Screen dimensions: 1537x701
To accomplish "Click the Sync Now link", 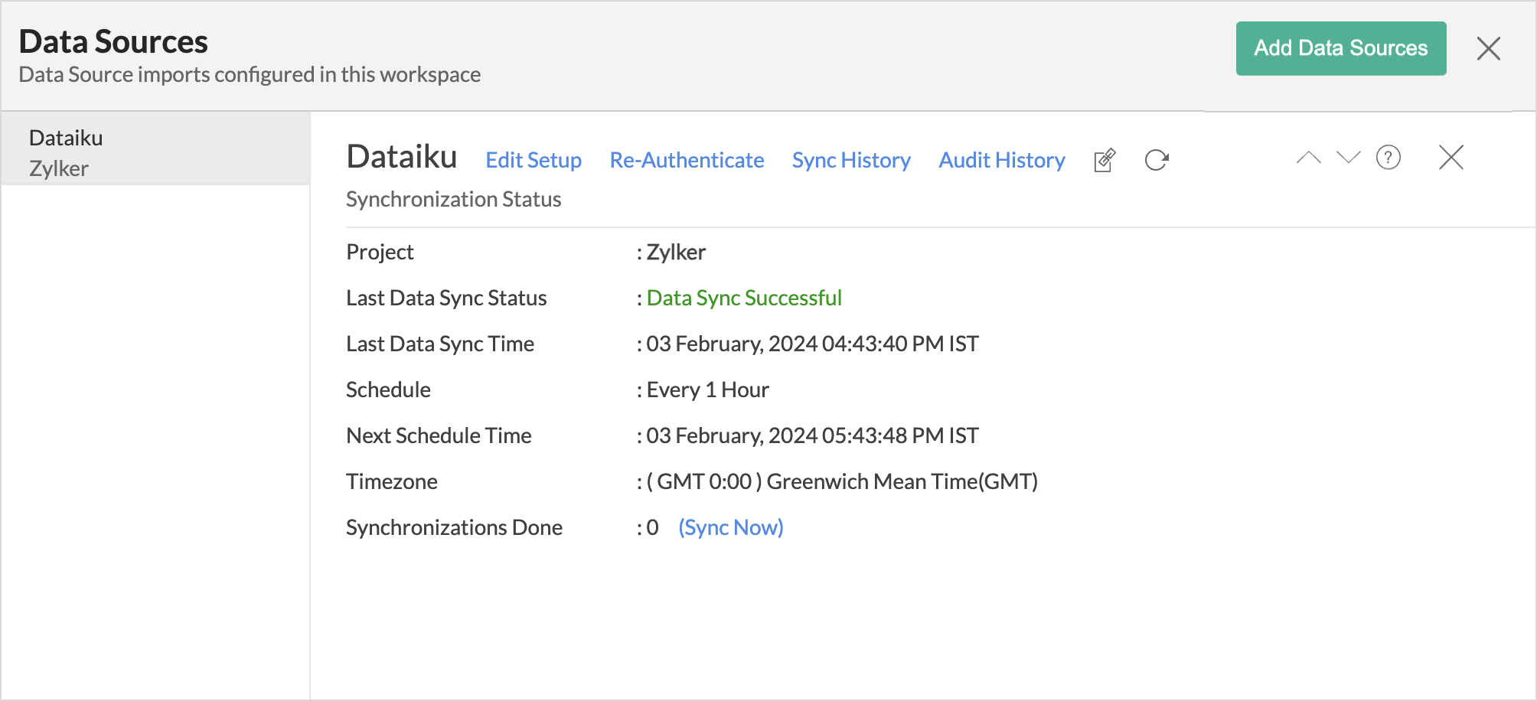I will coord(730,527).
